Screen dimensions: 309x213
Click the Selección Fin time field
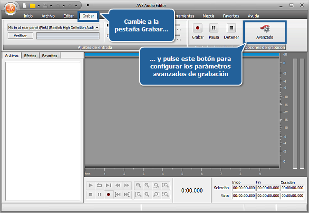coord(268,188)
